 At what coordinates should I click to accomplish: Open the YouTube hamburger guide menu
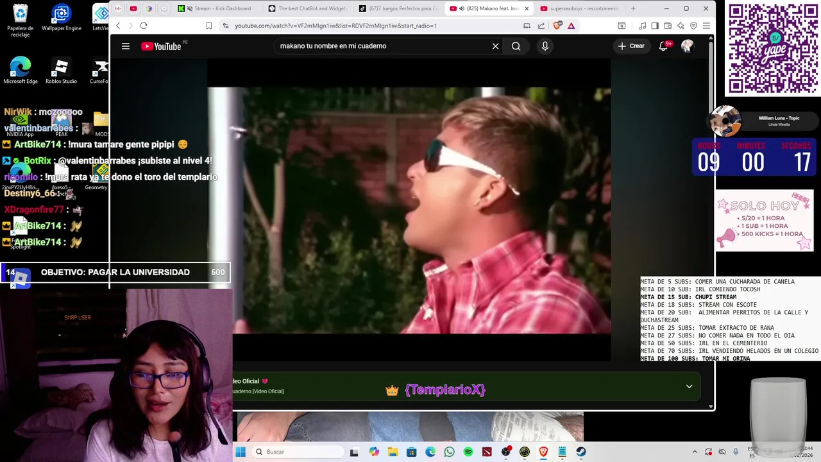(126, 46)
